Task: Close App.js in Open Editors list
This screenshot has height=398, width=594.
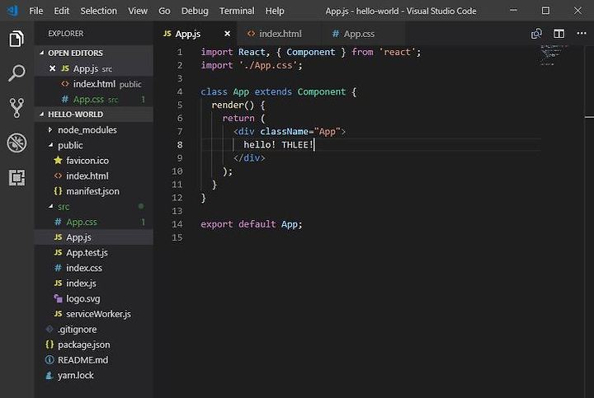Action: coord(52,68)
